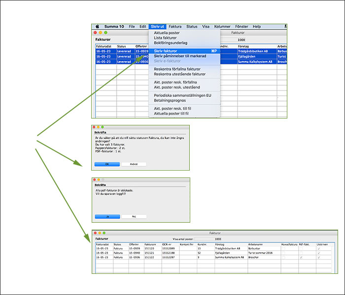Image resolution: width=345 pixels, height=295 pixels.
Task: Answer Nej in the log file dialog
Action: (134, 217)
